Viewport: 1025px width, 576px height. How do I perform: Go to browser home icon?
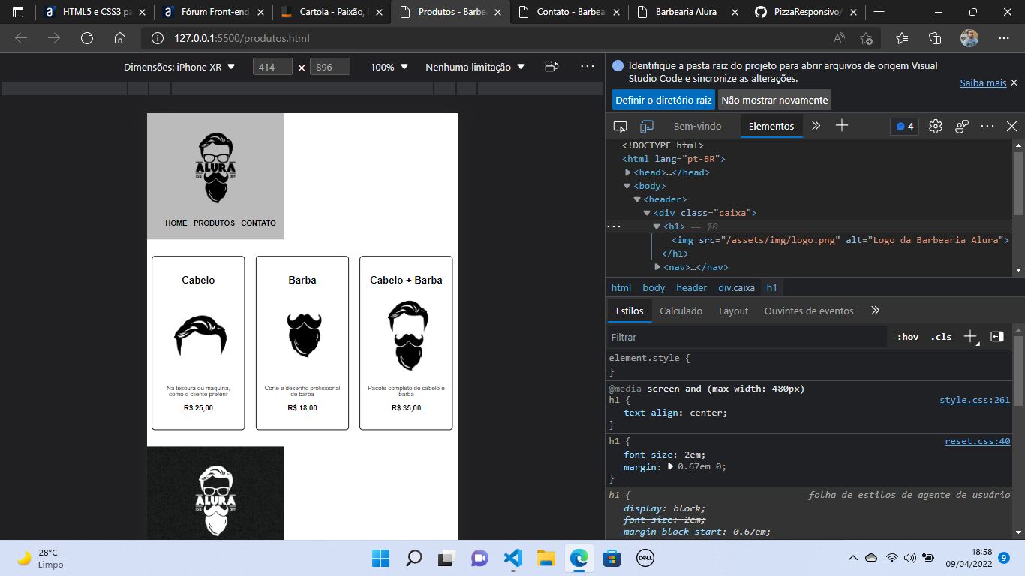pos(120,38)
